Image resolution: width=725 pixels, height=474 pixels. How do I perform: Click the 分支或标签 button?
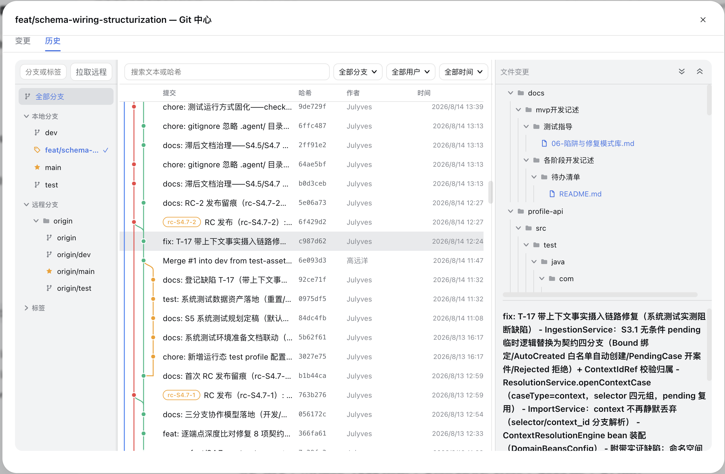click(x=43, y=72)
